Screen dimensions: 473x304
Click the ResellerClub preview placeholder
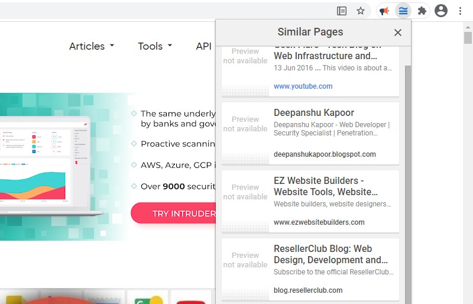click(x=245, y=269)
